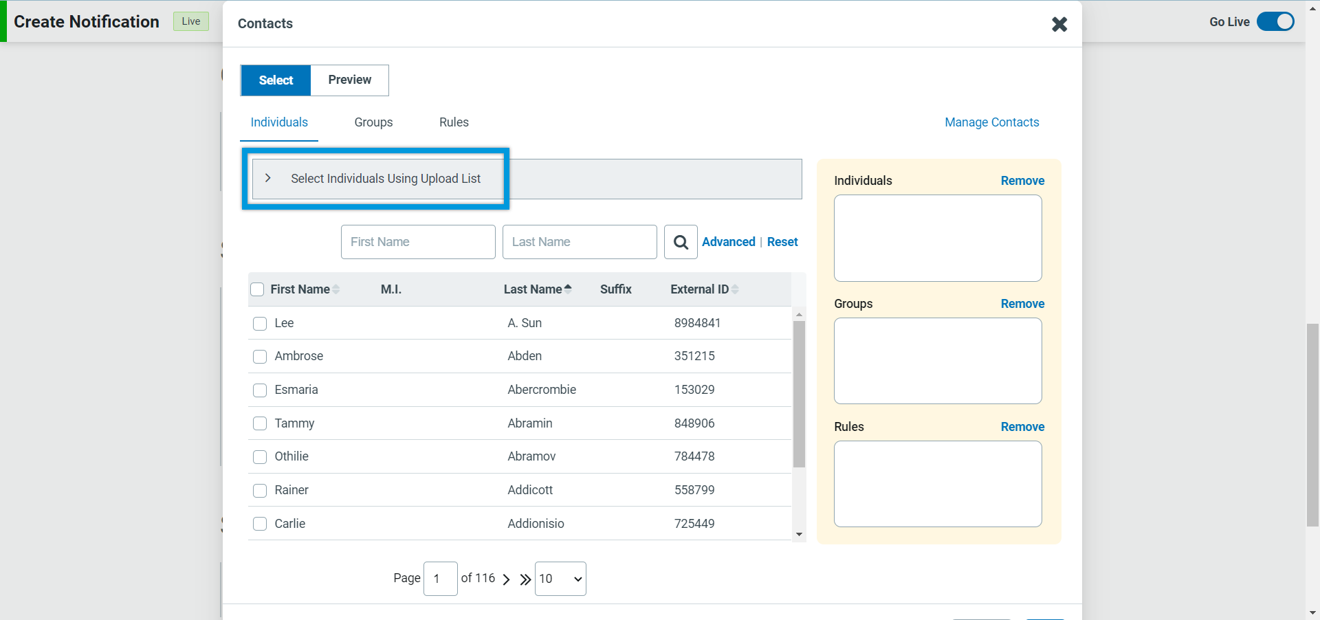Sort by Last Name column sort icon
This screenshot has width=1320, height=620.
[x=568, y=289]
